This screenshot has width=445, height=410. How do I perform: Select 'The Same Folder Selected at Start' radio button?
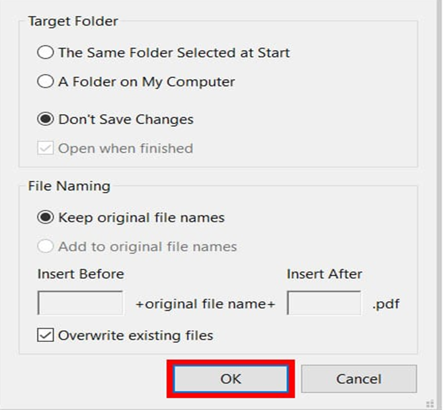pos(46,52)
